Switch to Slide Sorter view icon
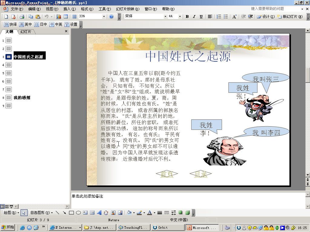 (x=7, y=207)
